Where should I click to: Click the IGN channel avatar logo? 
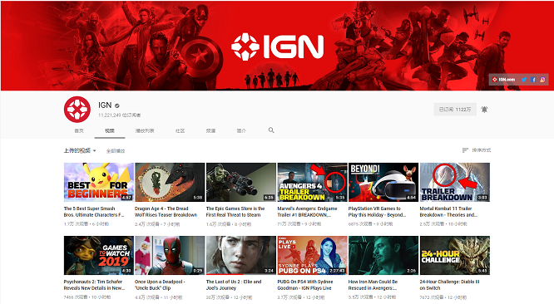click(77, 110)
